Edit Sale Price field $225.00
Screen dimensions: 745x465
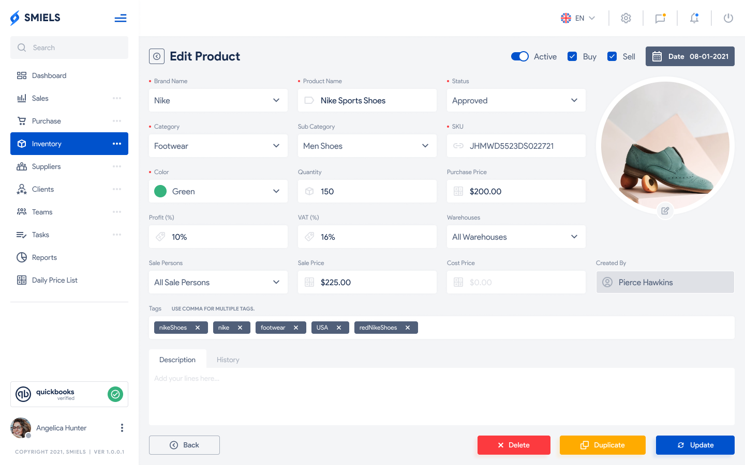tap(367, 282)
